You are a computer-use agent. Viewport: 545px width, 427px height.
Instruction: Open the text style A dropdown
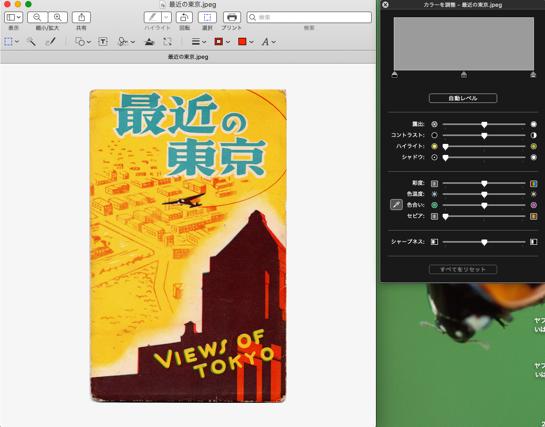coord(268,41)
